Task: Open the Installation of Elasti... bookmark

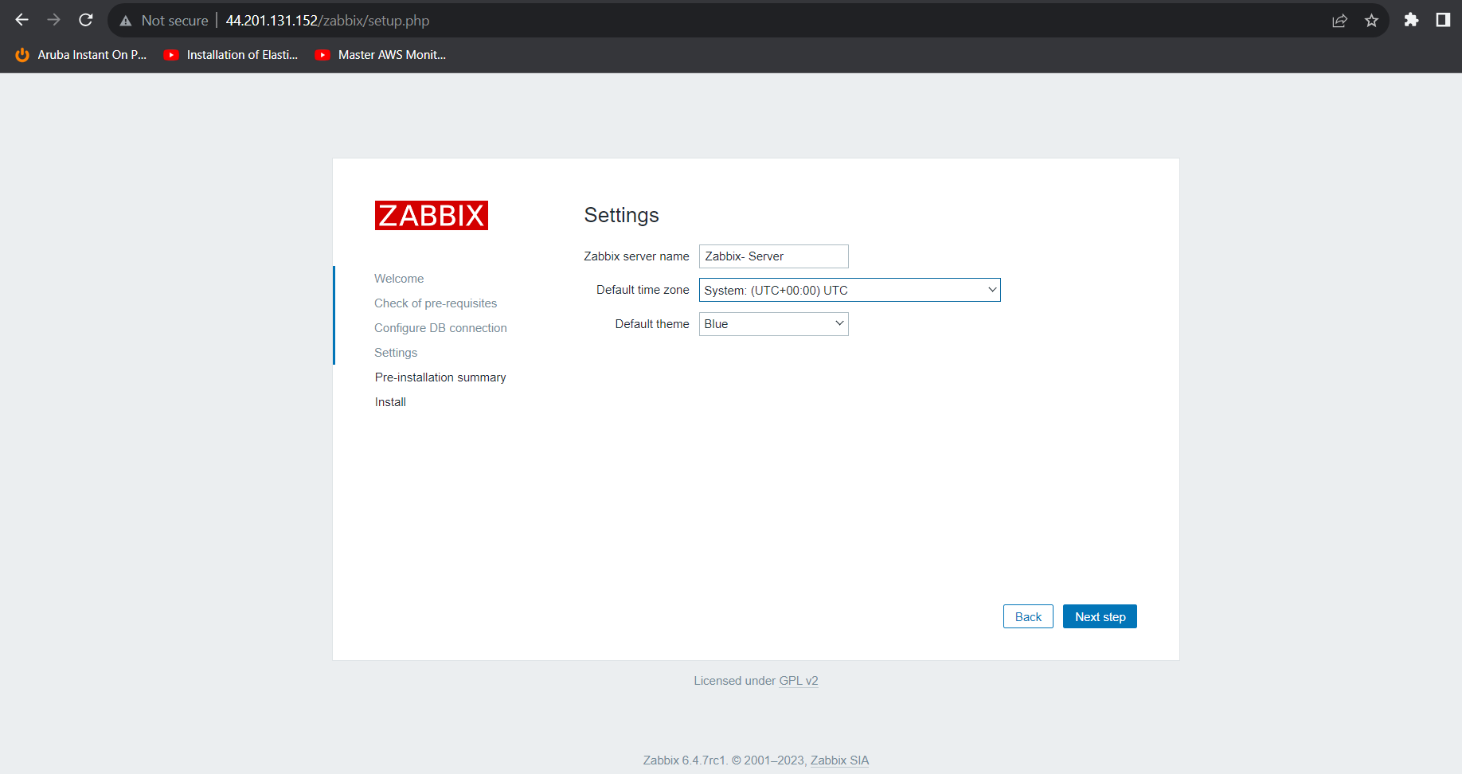Action: (231, 55)
